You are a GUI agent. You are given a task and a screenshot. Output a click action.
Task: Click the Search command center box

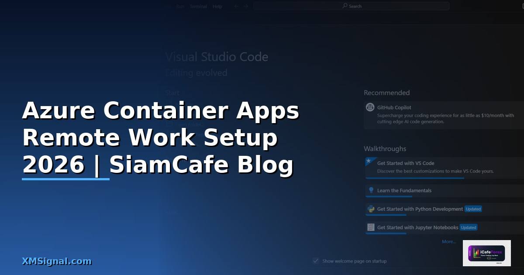click(351, 6)
